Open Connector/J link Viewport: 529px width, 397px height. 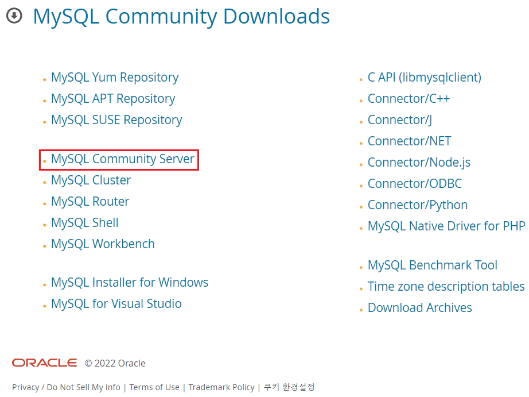(x=400, y=120)
